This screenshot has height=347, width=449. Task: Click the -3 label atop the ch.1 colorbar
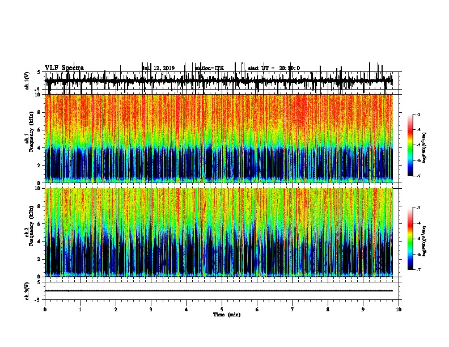(x=418, y=114)
